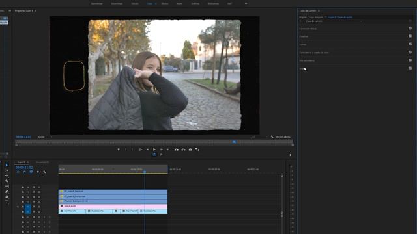Viewport: 417px width, 234px height.
Task: Expand the HSL Secondary section
Action: click(307, 60)
